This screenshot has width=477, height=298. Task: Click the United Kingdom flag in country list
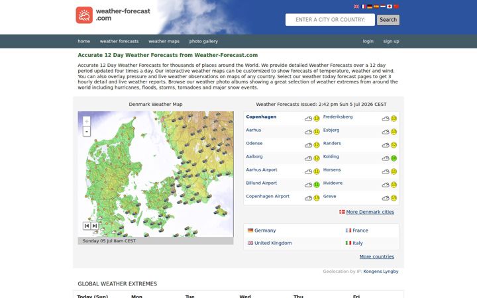click(250, 243)
